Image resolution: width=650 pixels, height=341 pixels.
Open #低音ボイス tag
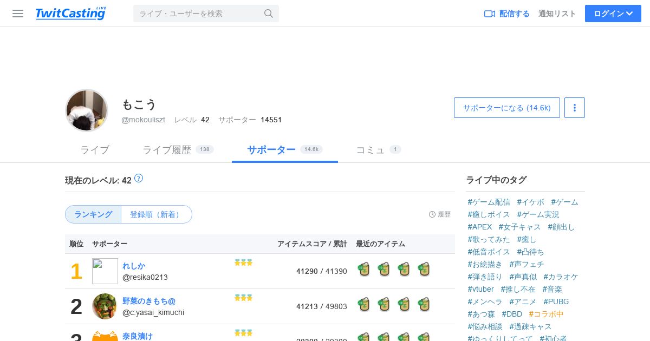click(x=489, y=252)
